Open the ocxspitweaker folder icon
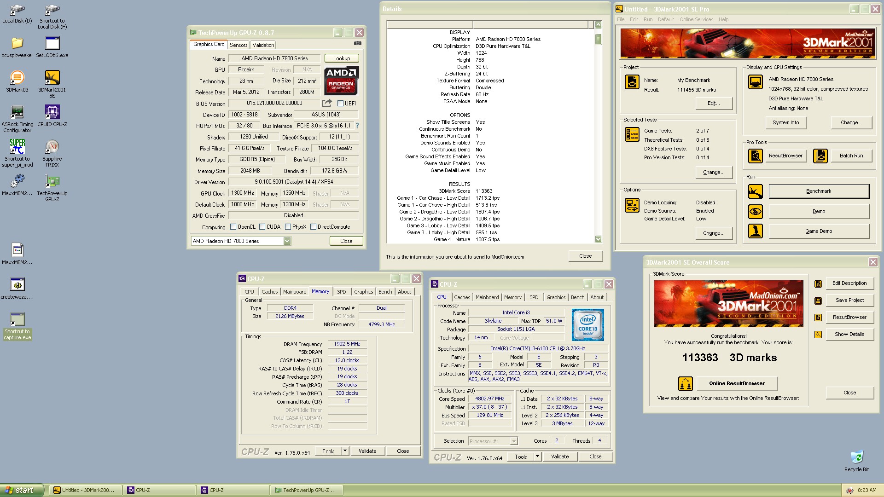The height and width of the screenshot is (497, 884). (x=17, y=47)
